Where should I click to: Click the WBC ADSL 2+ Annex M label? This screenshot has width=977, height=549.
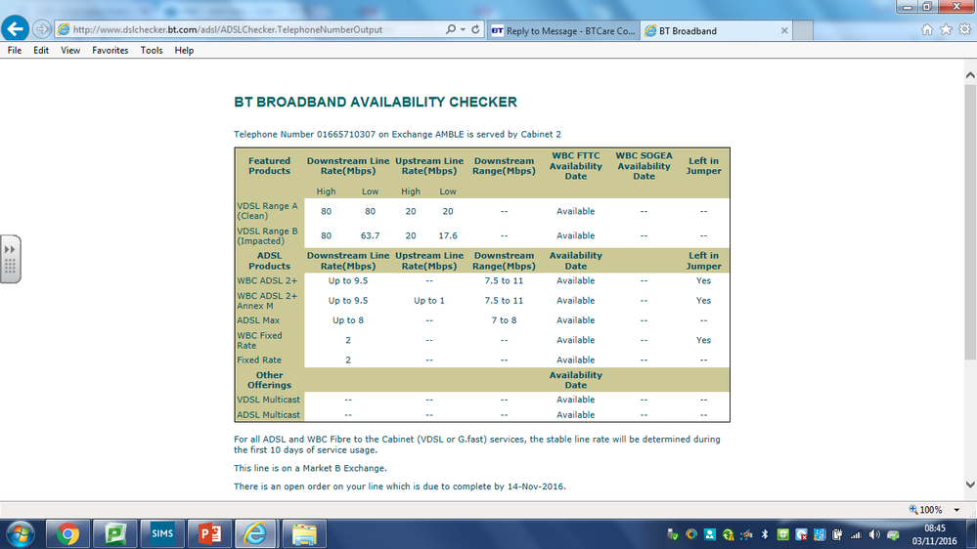[x=267, y=301]
